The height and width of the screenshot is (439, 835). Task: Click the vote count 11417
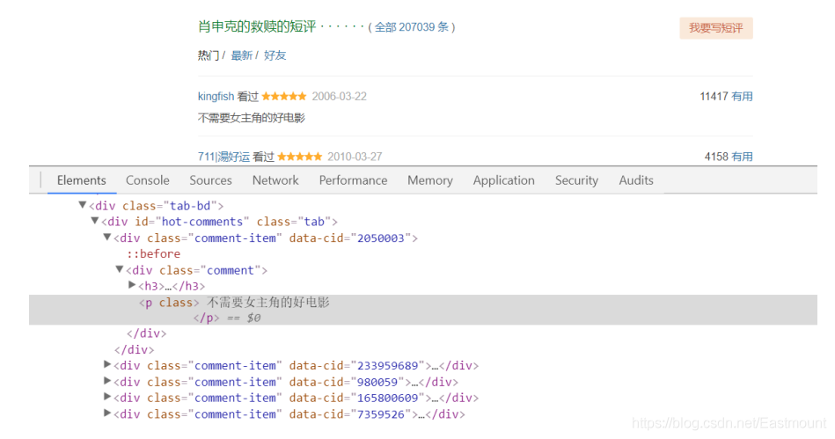[x=714, y=97]
